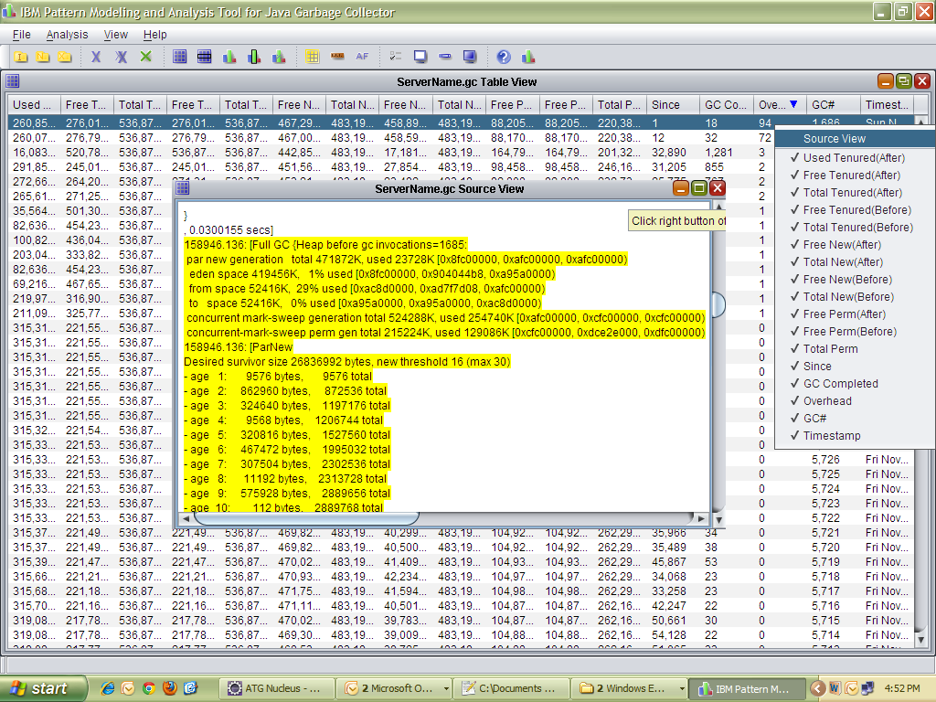Toggle Free Tenured(Before) column visibility
Screen dimensions: 936x702
coord(855,209)
